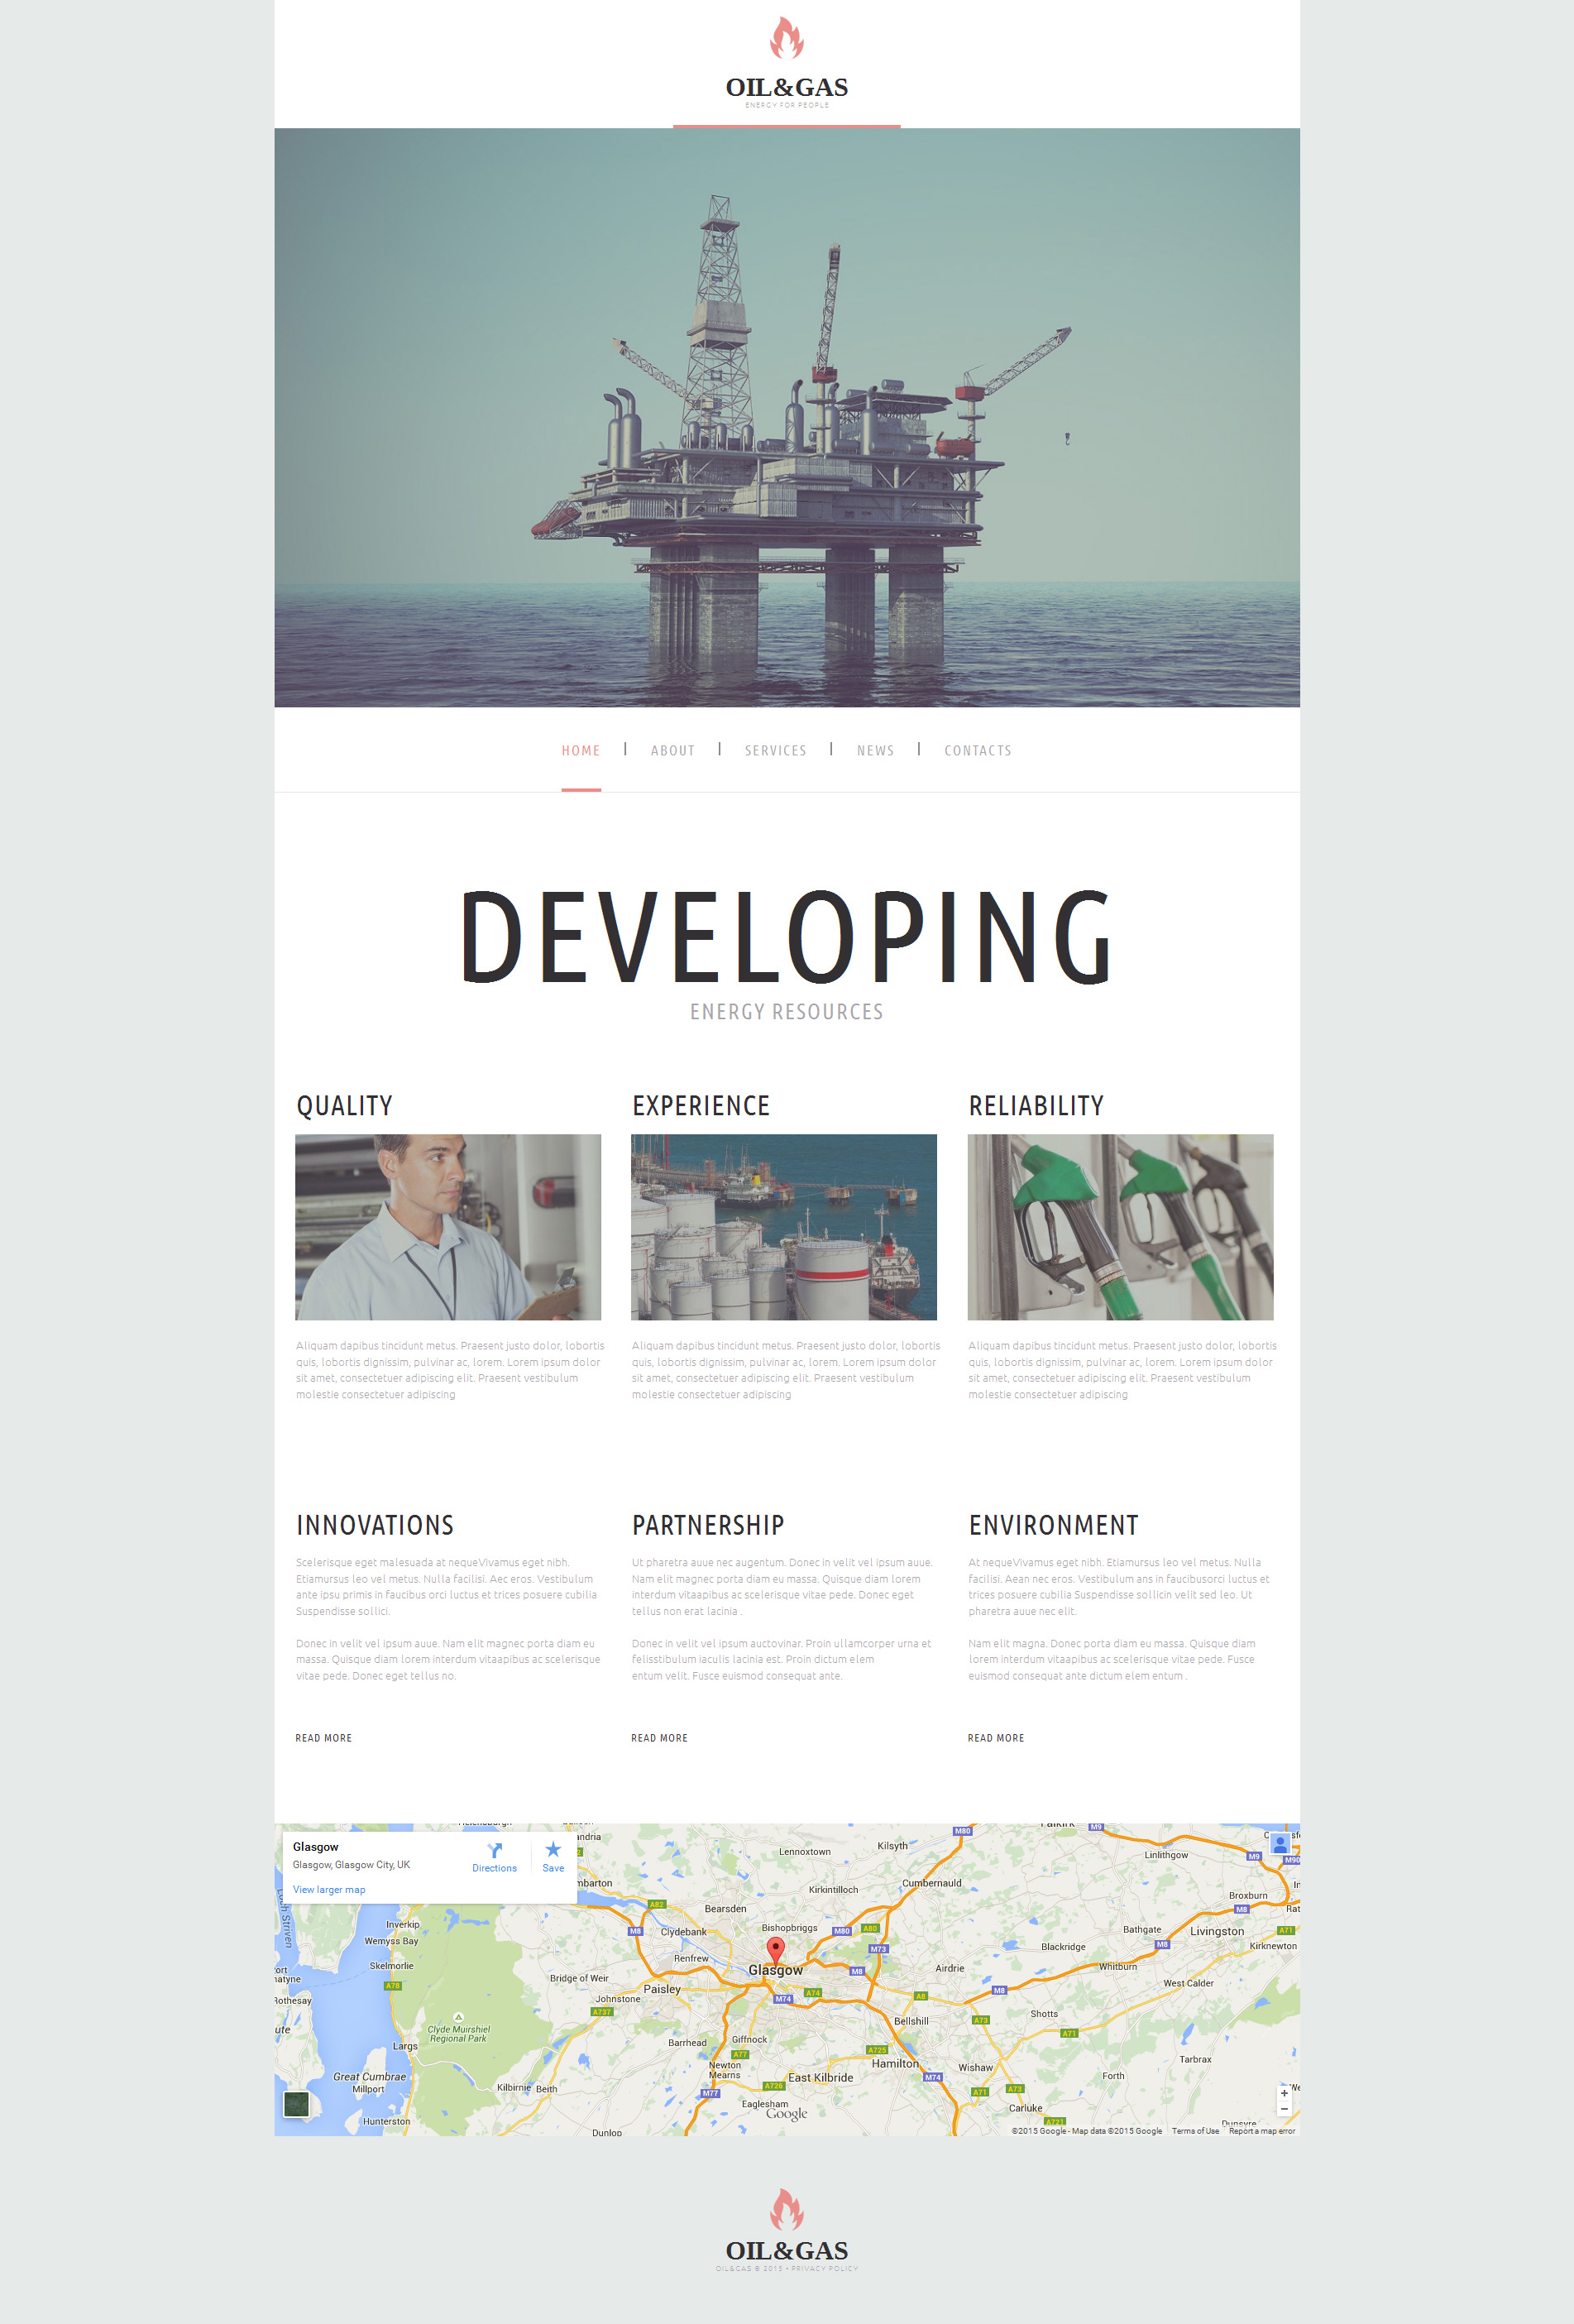
Task: Select the News navigation item
Action: click(875, 751)
